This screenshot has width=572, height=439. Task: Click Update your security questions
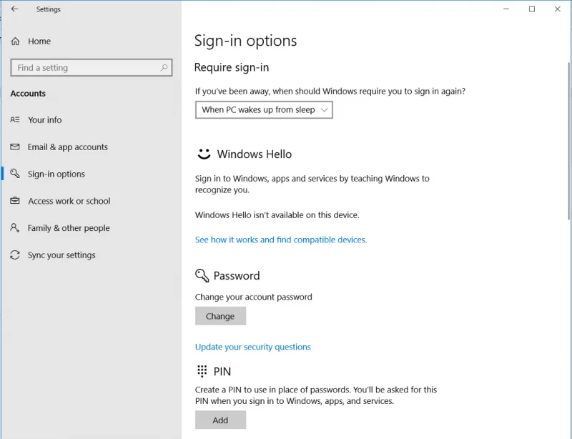(x=253, y=346)
